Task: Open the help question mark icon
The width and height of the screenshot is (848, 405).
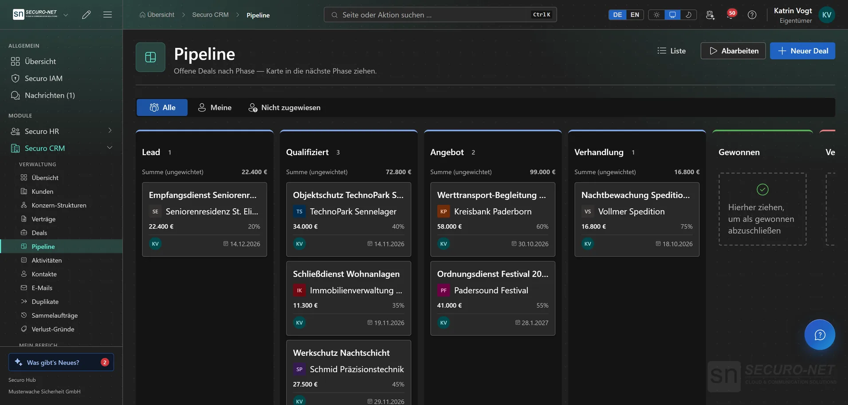Action: point(752,15)
